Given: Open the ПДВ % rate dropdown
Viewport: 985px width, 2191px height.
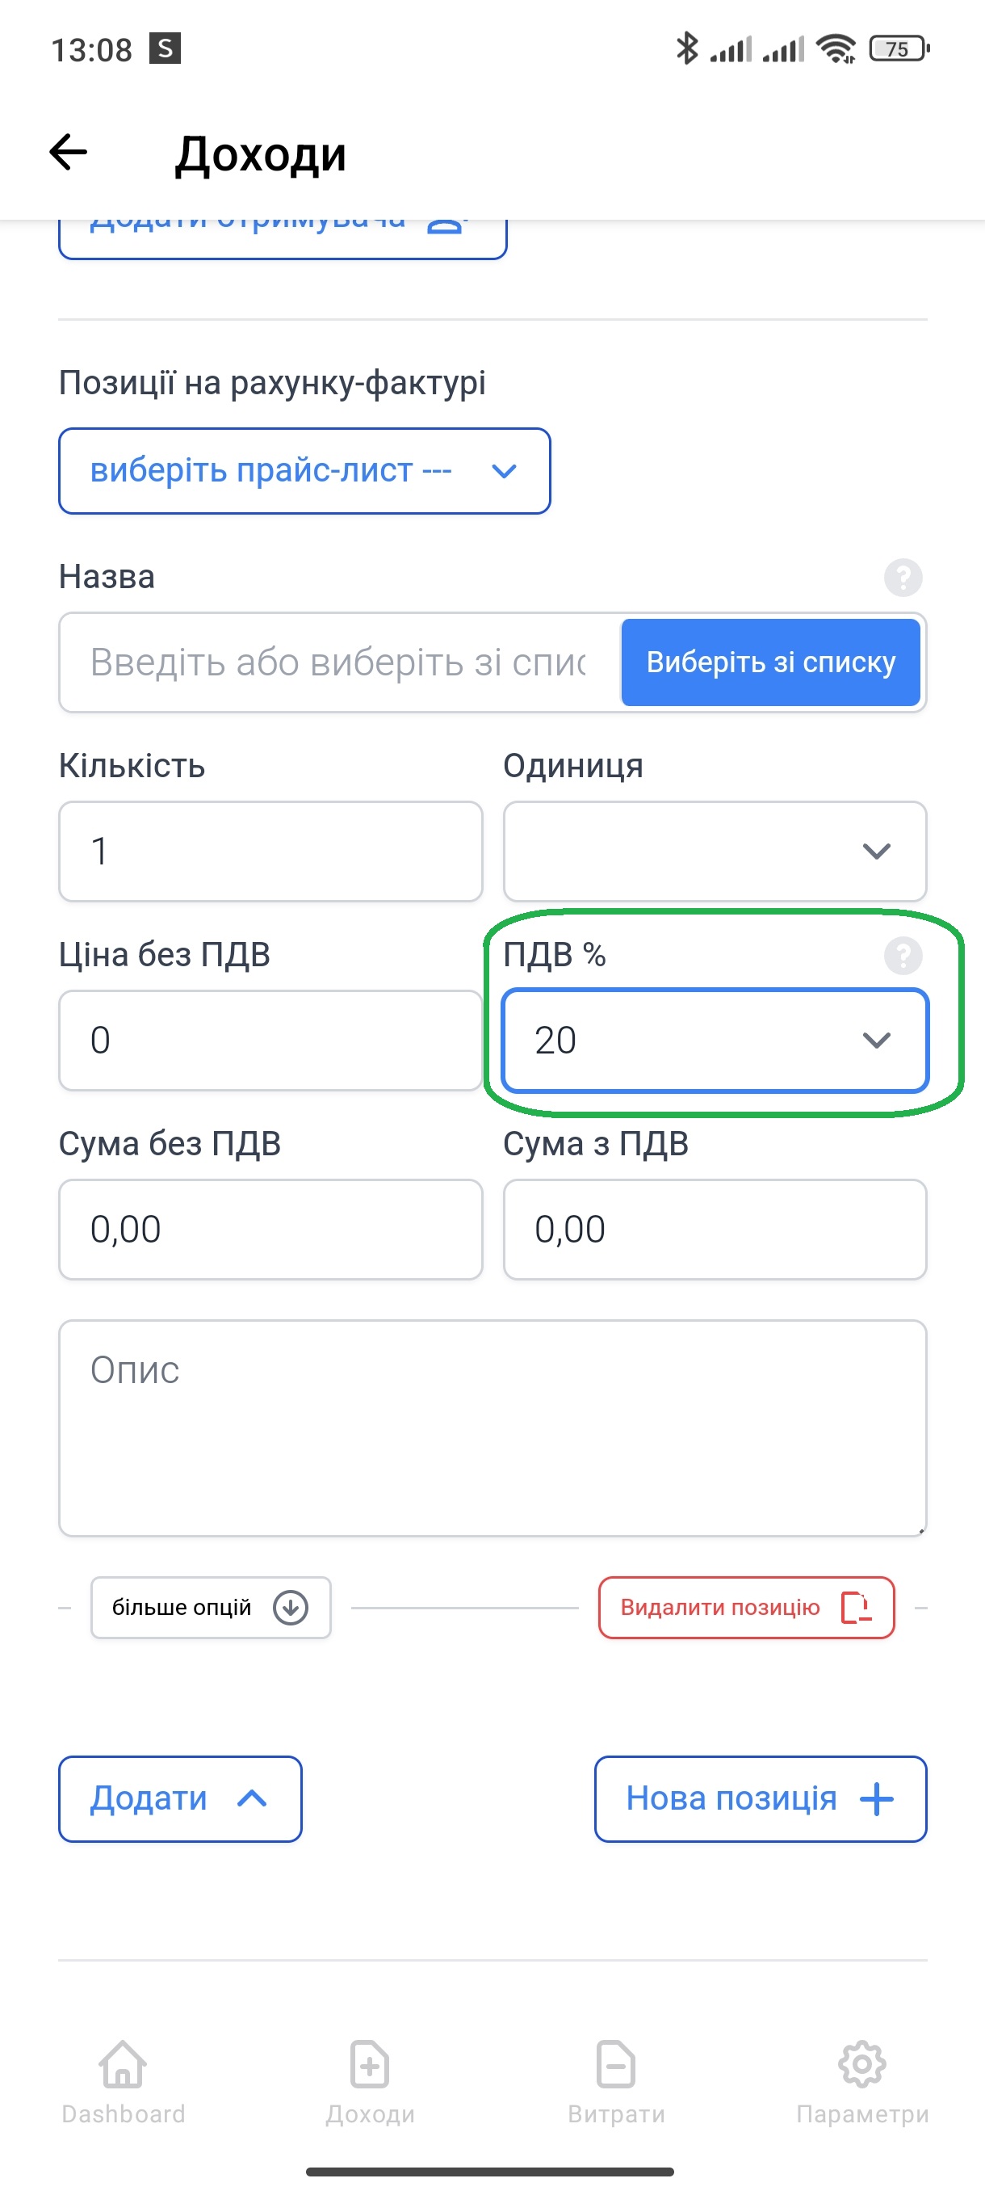Looking at the screenshot, I should 714,1041.
